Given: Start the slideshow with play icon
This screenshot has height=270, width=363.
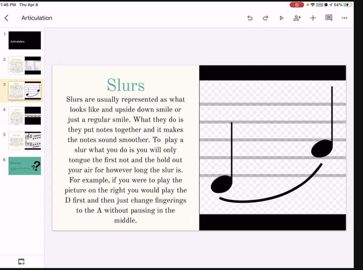Looking at the screenshot, I should [282, 18].
